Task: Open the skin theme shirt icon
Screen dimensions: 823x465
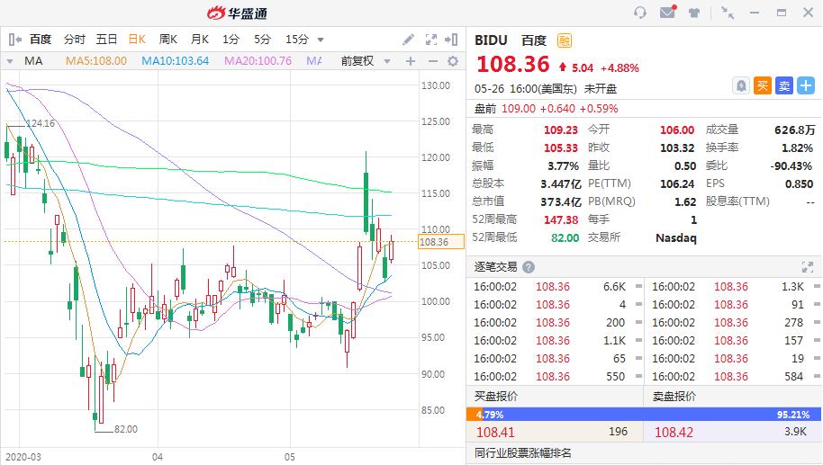Action: (x=694, y=13)
